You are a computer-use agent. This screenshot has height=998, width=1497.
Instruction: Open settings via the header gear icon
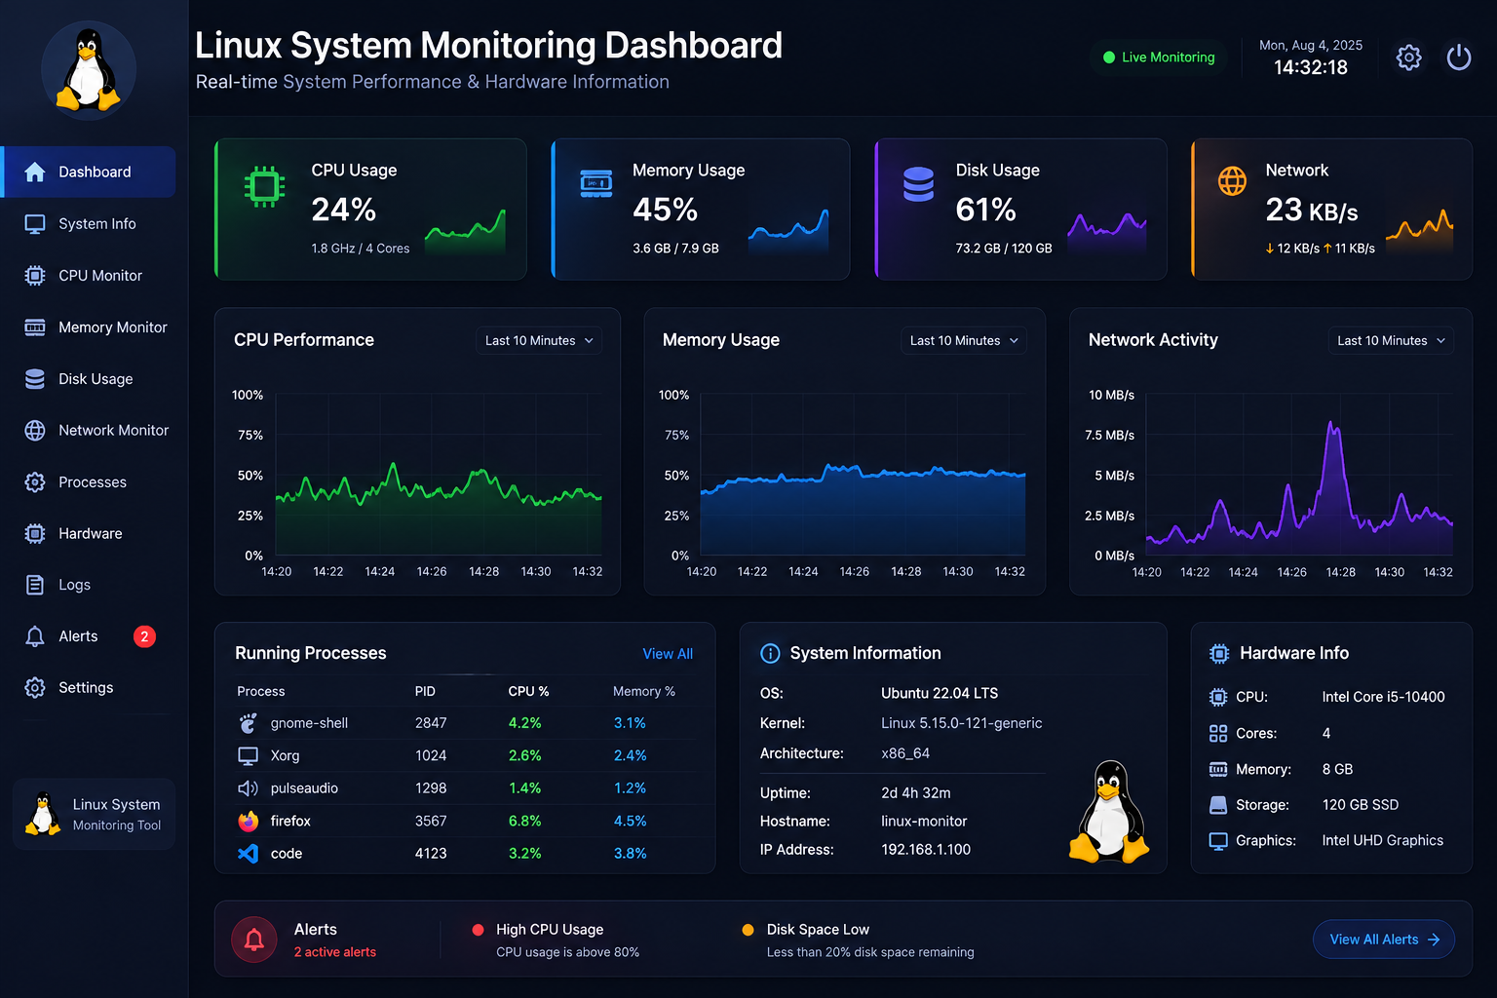(1408, 58)
